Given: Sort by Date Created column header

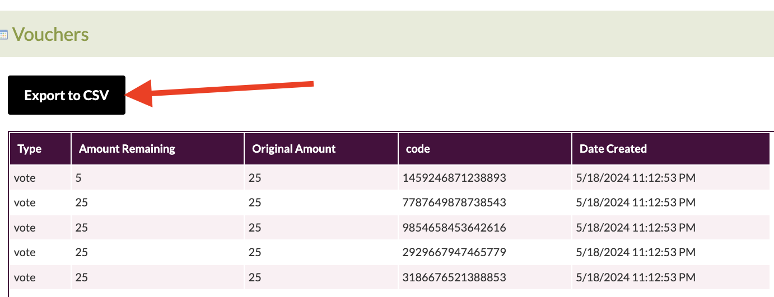Looking at the screenshot, I should 613,149.
